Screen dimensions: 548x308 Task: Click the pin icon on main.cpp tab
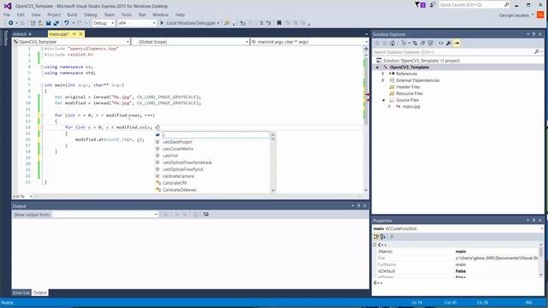click(x=74, y=34)
